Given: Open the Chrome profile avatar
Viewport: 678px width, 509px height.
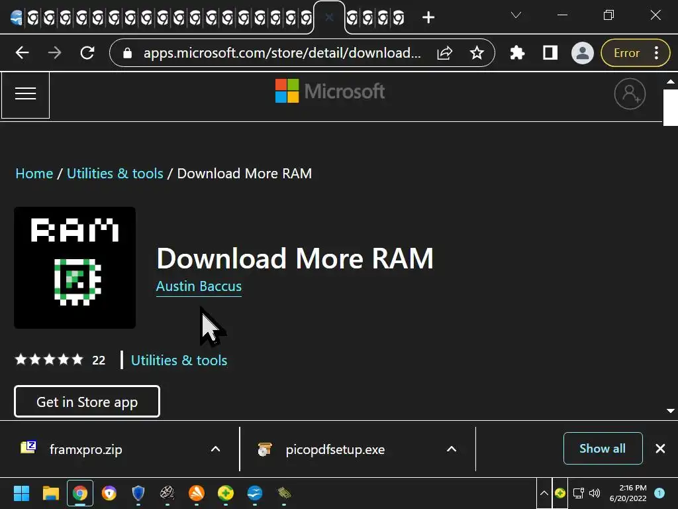Looking at the screenshot, I should pos(583,53).
